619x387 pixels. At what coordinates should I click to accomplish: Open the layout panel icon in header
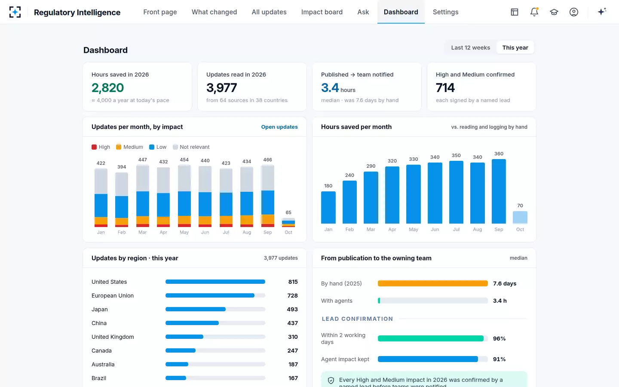(515, 12)
